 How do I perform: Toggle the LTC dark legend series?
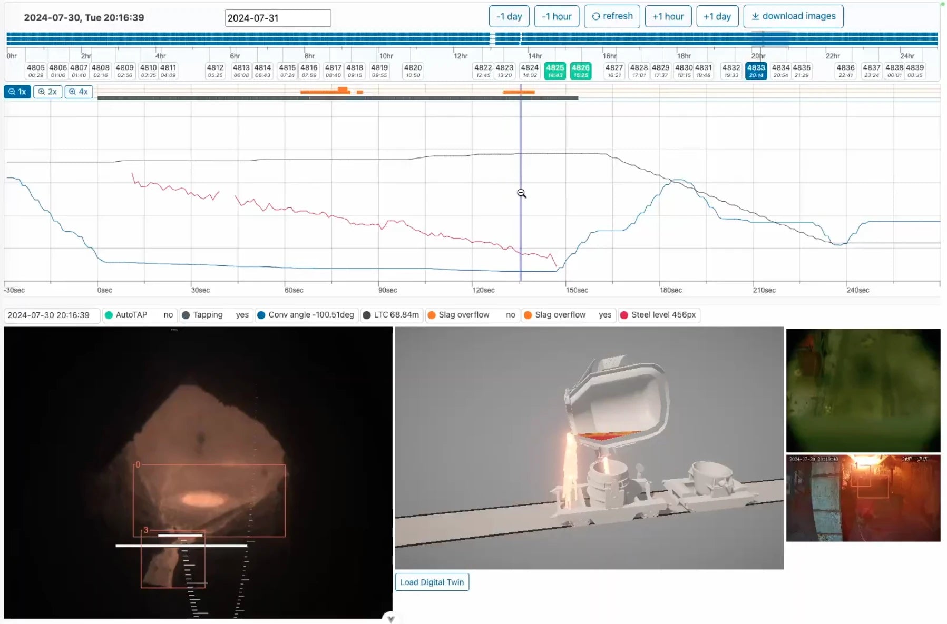pyautogui.click(x=367, y=315)
